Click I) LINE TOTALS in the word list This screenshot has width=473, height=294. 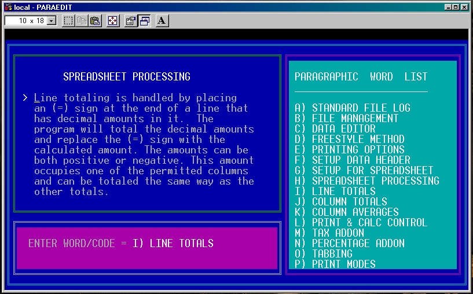click(335, 191)
